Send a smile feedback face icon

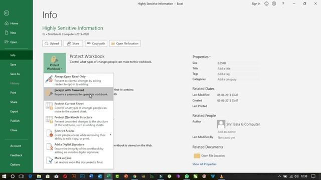[266, 3]
